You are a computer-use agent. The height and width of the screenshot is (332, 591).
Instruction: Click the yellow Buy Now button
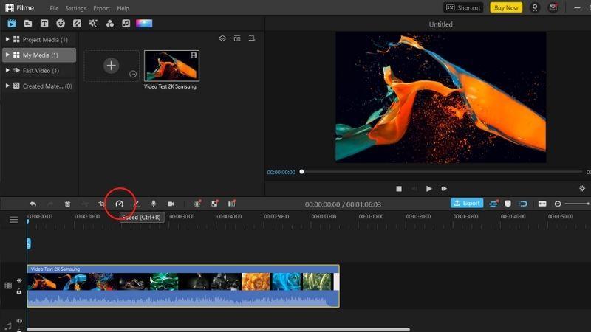(506, 7)
